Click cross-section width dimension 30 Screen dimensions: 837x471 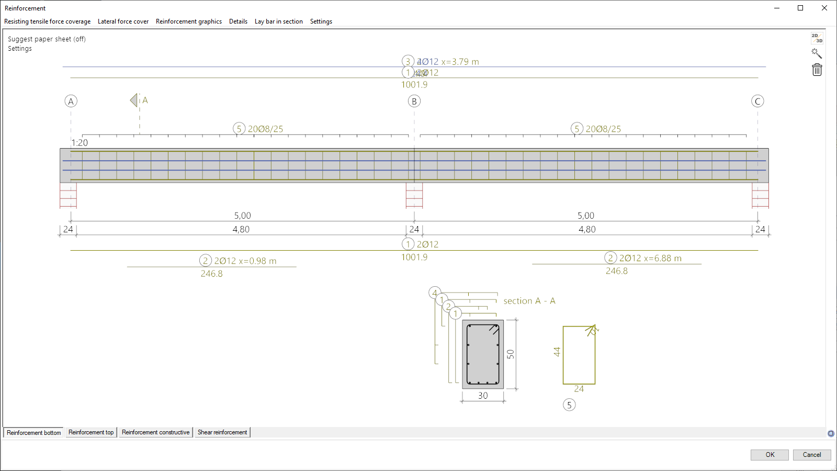click(x=483, y=396)
